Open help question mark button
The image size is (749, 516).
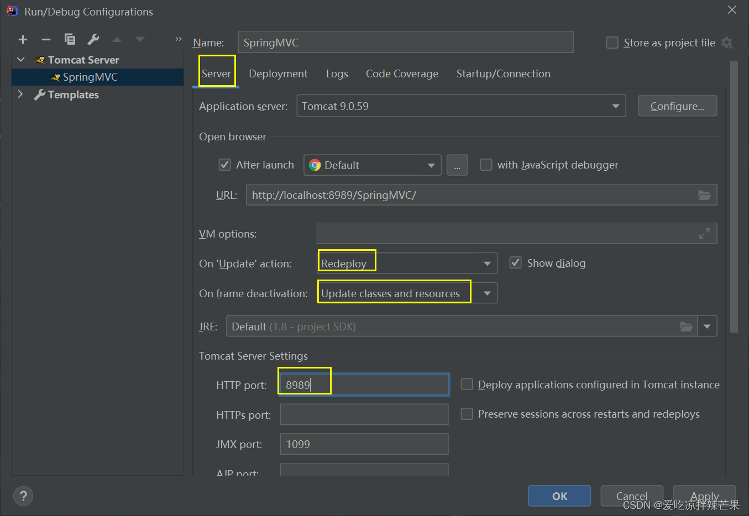click(x=23, y=496)
